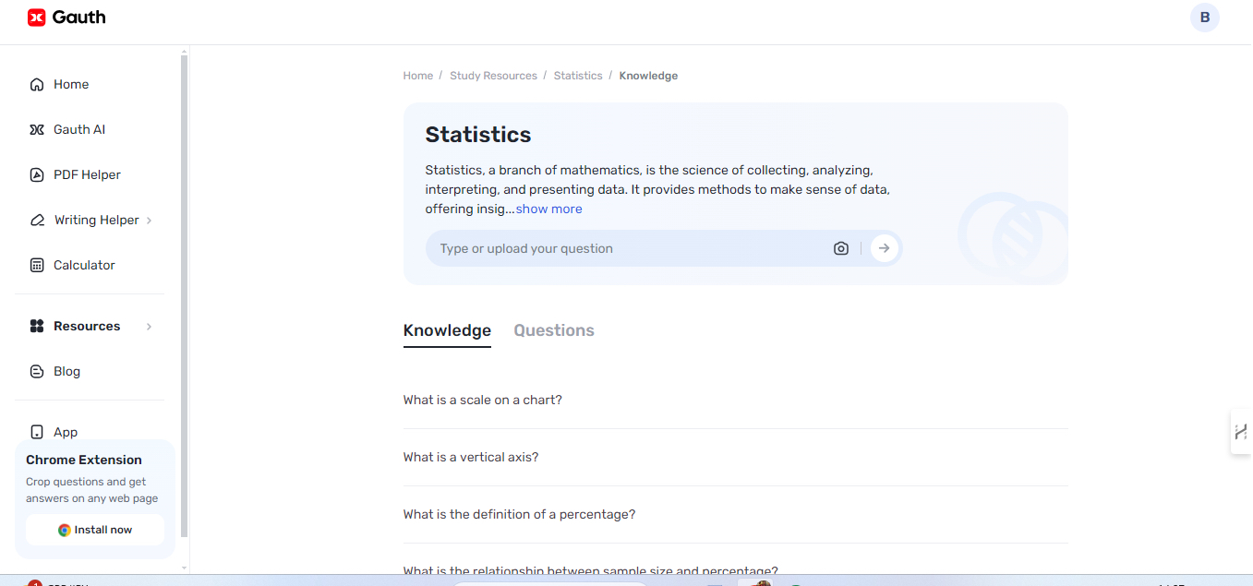Click the Gauth logo
Screen dimensions: 1253x586
66,18
